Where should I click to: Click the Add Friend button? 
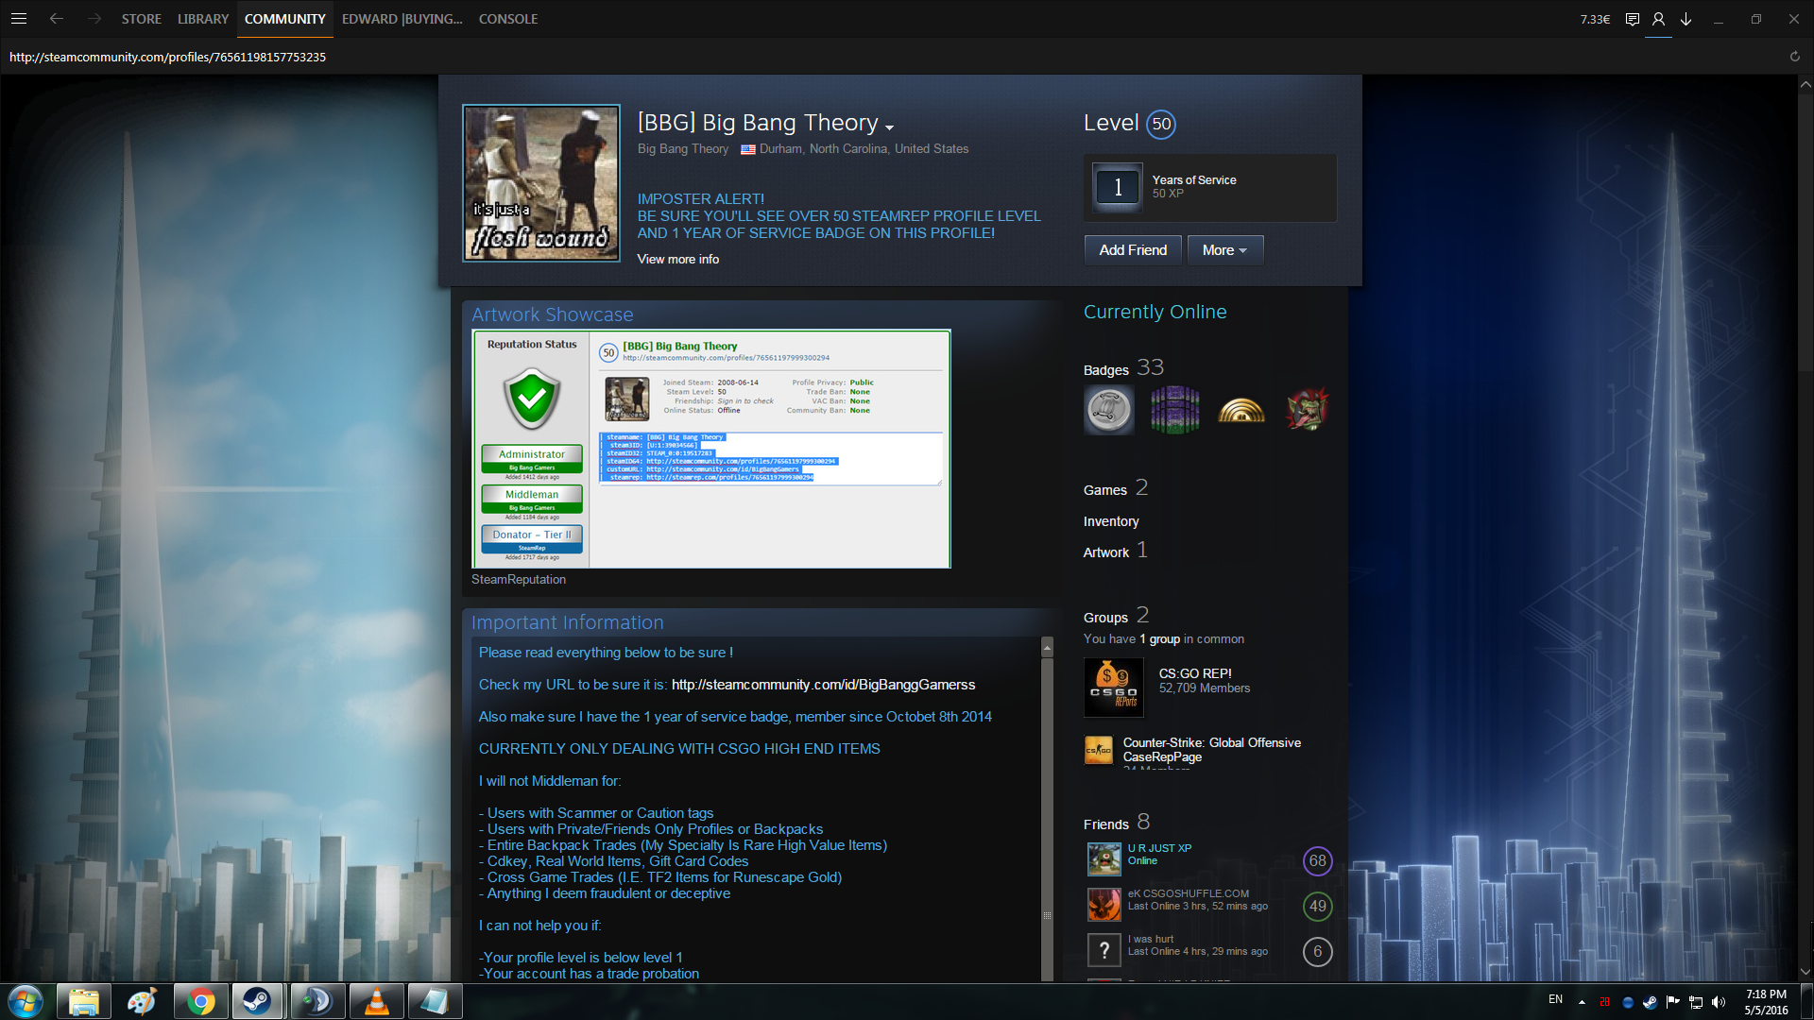1132,250
